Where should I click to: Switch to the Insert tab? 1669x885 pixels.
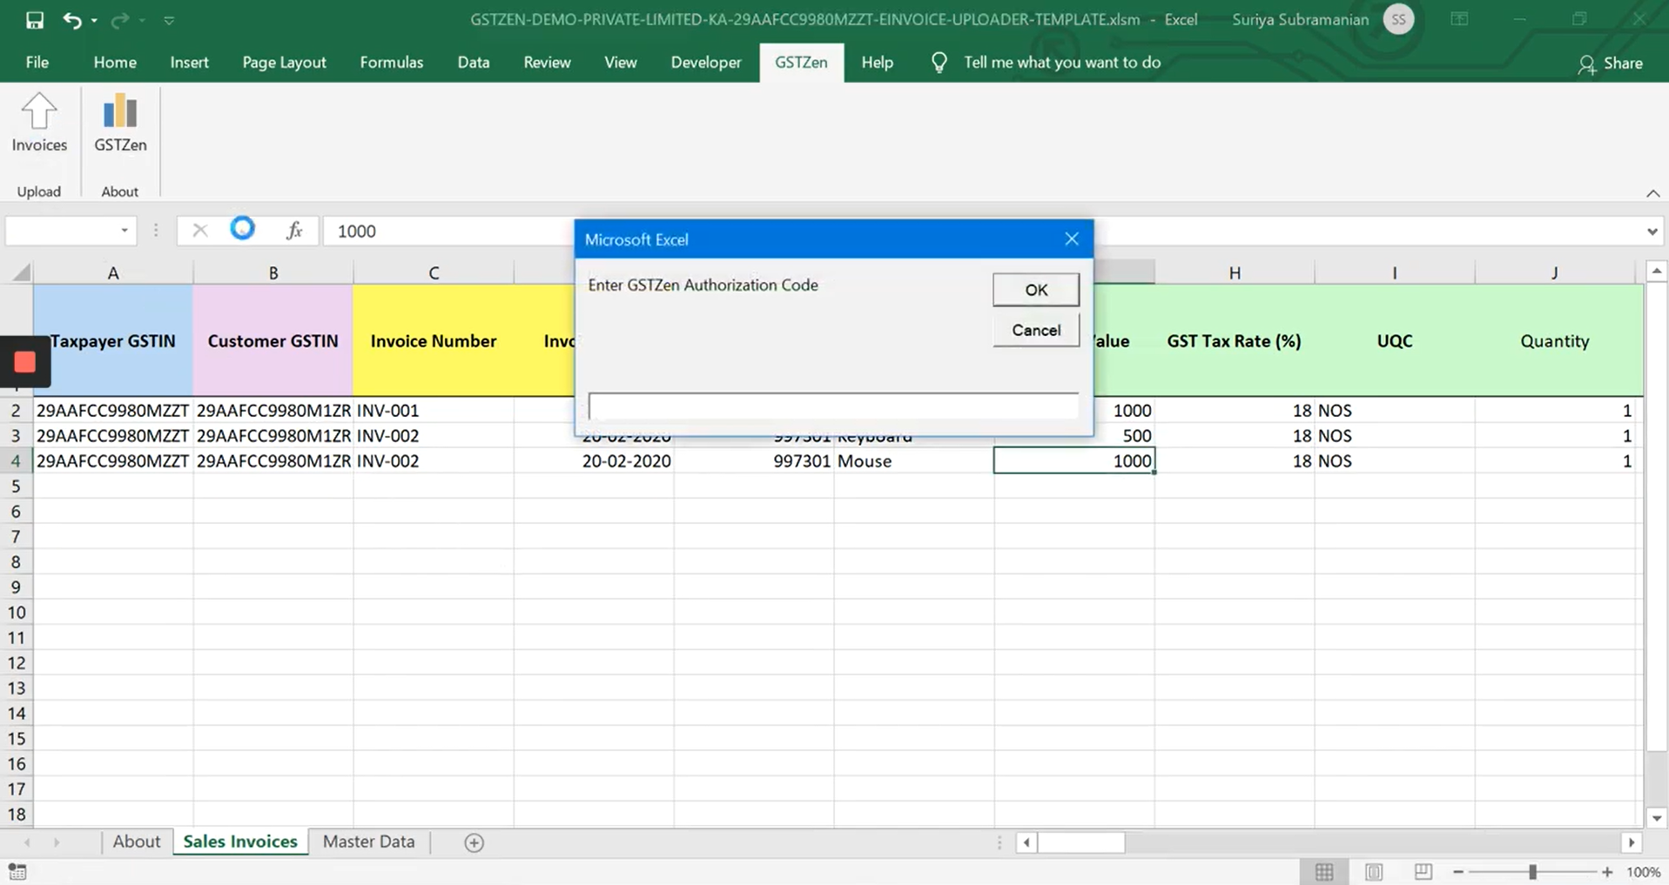coord(189,63)
